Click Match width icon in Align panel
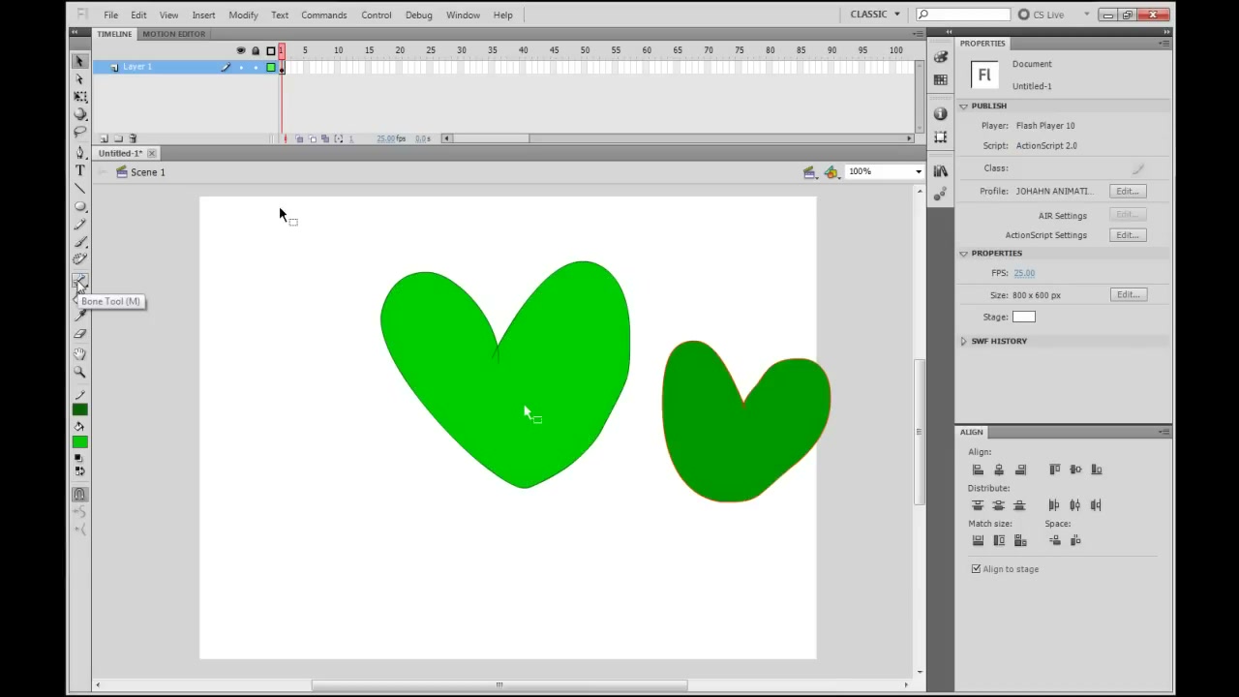 (x=978, y=540)
